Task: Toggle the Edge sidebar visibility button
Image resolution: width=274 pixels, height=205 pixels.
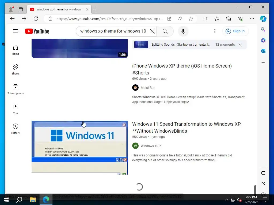Action: (263, 173)
